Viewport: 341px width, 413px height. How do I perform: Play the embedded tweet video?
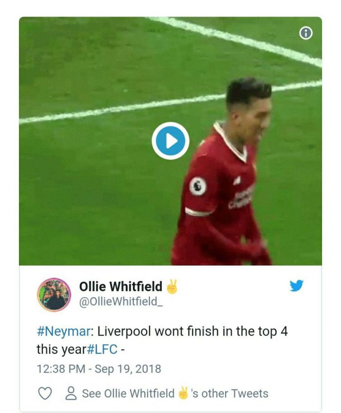(x=170, y=141)
